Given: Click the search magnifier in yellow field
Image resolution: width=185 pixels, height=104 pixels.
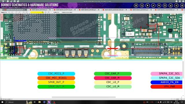Looking at the screenshot, I should (x=43, y=12).
